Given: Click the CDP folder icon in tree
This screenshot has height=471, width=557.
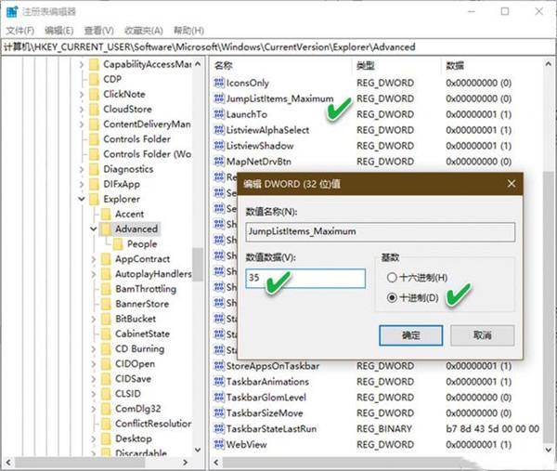Looking at the screenshot, I should (94, 79).
